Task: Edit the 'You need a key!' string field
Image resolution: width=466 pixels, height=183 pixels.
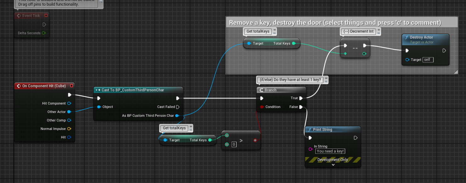Action: click(x=330, y=151)
